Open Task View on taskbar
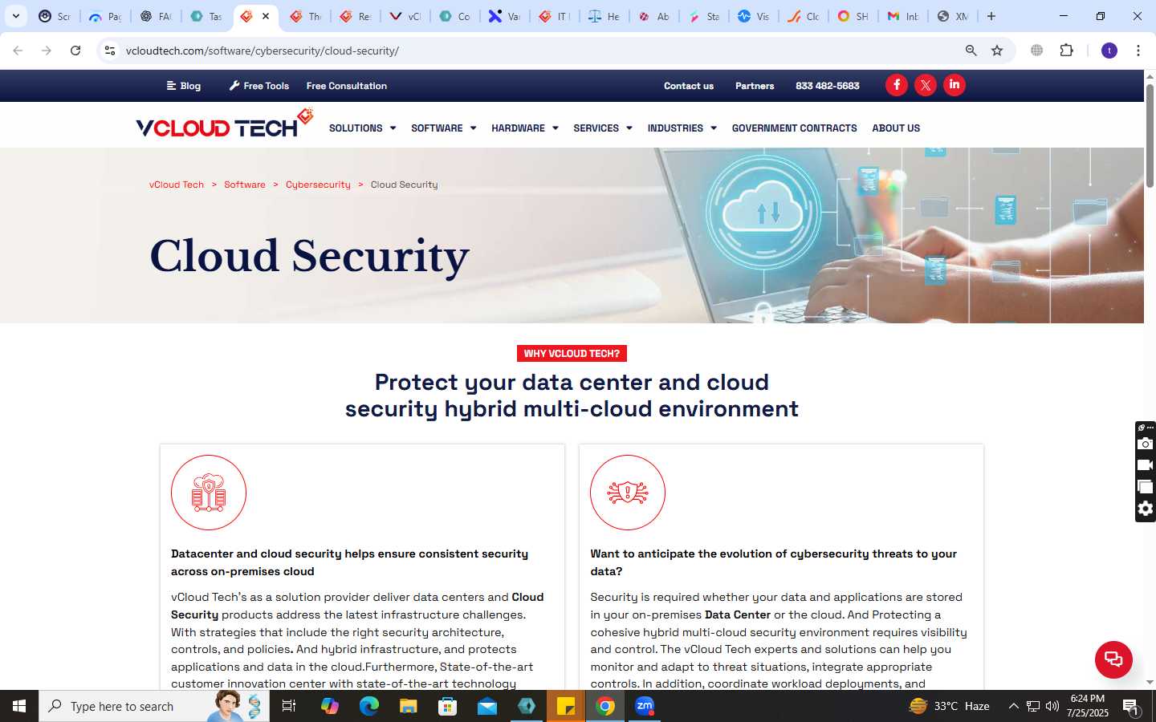 tap(289, 706)
